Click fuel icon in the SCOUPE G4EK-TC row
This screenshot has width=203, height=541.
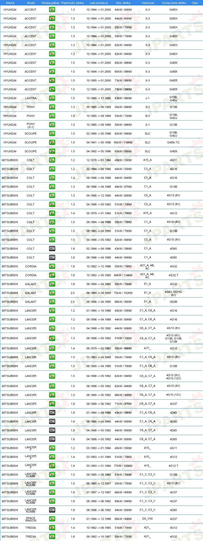(52, 142)
